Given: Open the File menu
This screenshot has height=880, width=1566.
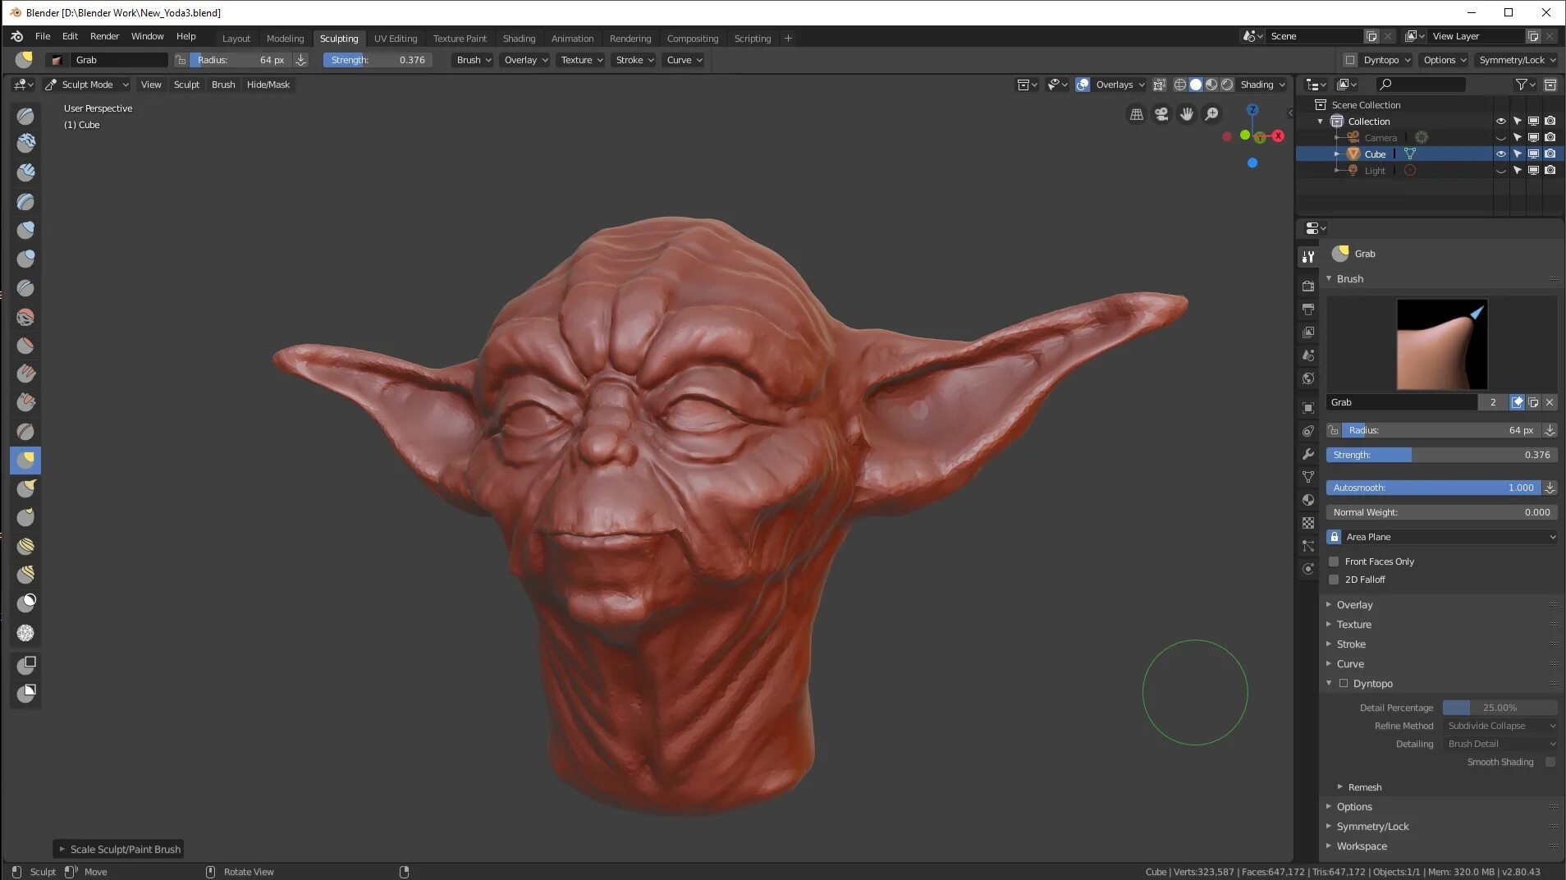Looking at the screenshot, I should click(x=43, y=36).
